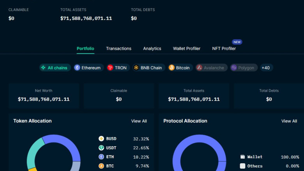Image resolution: width=304 pixels, height=171 pixels.
Task: Select the All chains filter chip
Action: click(55, 68)
